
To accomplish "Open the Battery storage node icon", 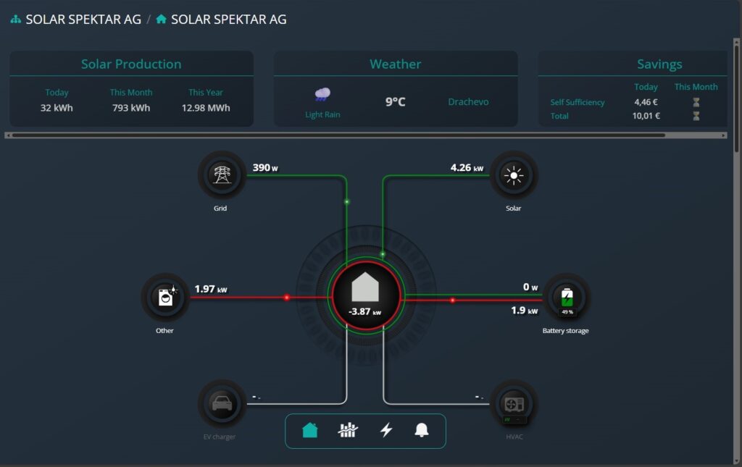I will tap(567, 297).
